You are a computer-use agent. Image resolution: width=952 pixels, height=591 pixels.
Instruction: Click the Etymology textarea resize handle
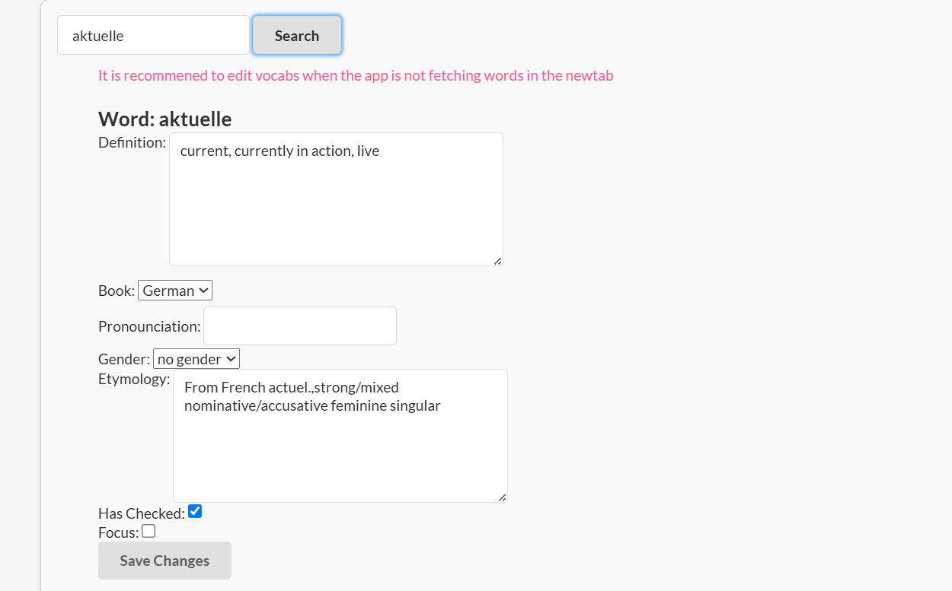(502, 497)
